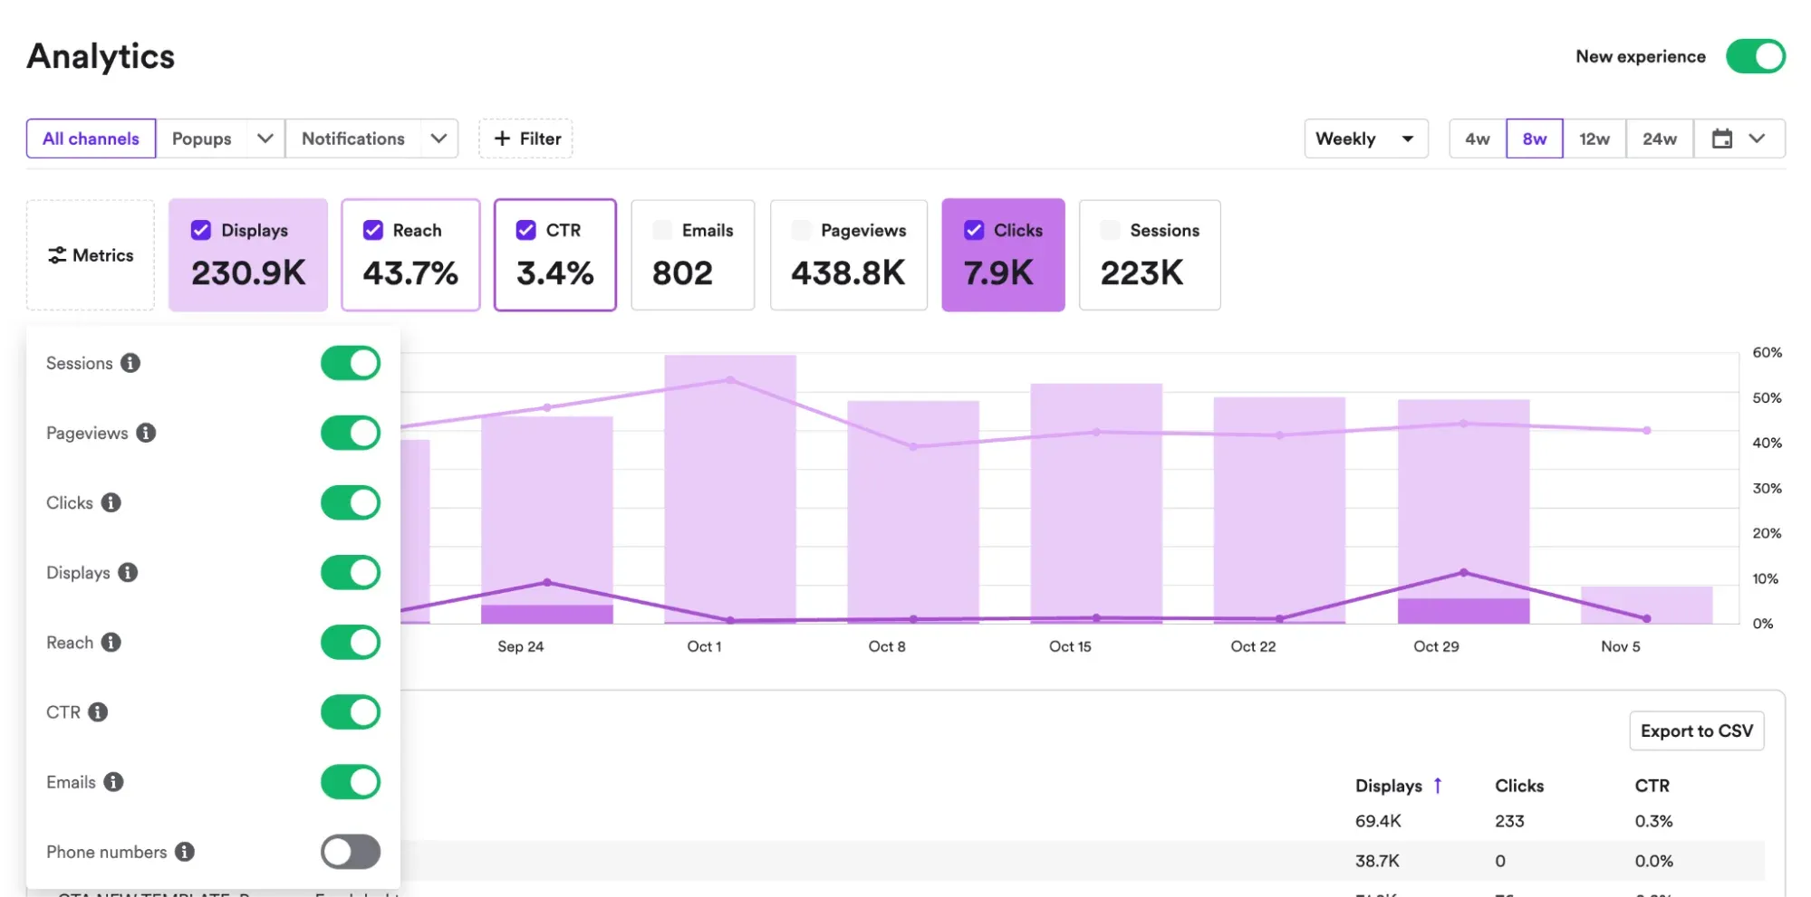Sort table by Displays column header
The height and width of the screenshot is (897, 1811).
(x=1389, y=786)
